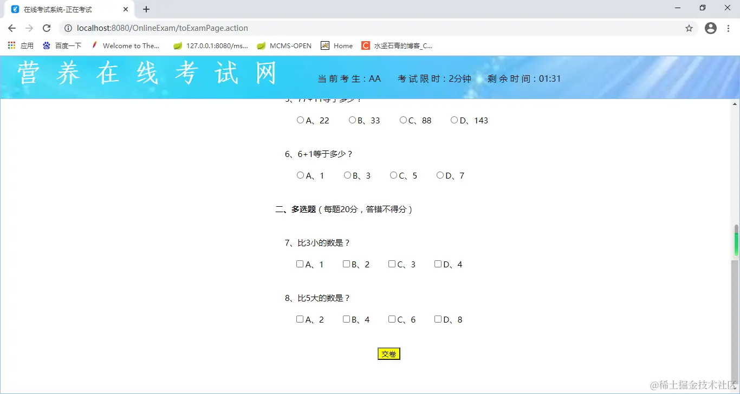The width and height of the screenshot is (740, 394).
Task: Check option C、3 for question 7
Action: pyautogui.click(x=392, y=264)
